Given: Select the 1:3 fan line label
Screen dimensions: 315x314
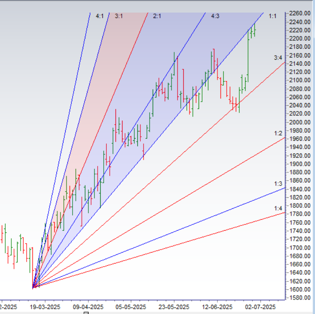Looking at the screenshot, I should (278, 184).
